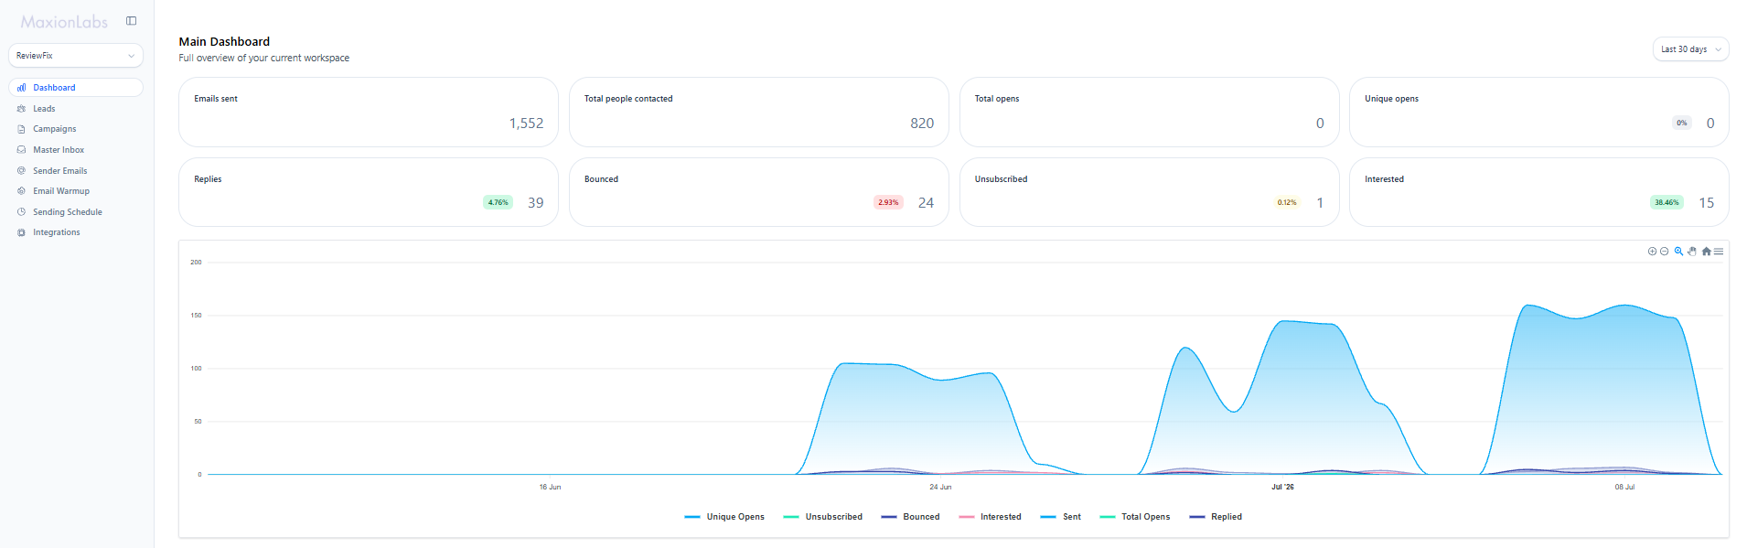Click the Unsubscribed 0.12% badge
1747x548 pixels.
point(1287,203)
